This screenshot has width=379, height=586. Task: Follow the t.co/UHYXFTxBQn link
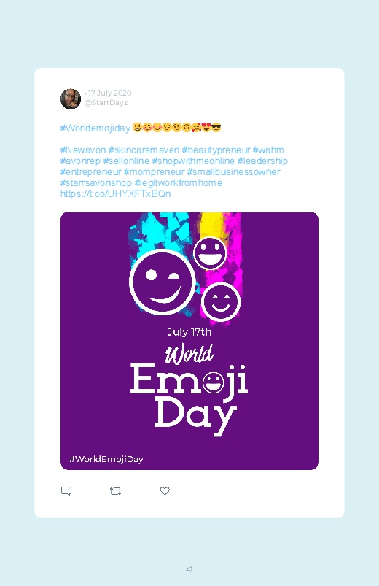(x=115, y=193)
